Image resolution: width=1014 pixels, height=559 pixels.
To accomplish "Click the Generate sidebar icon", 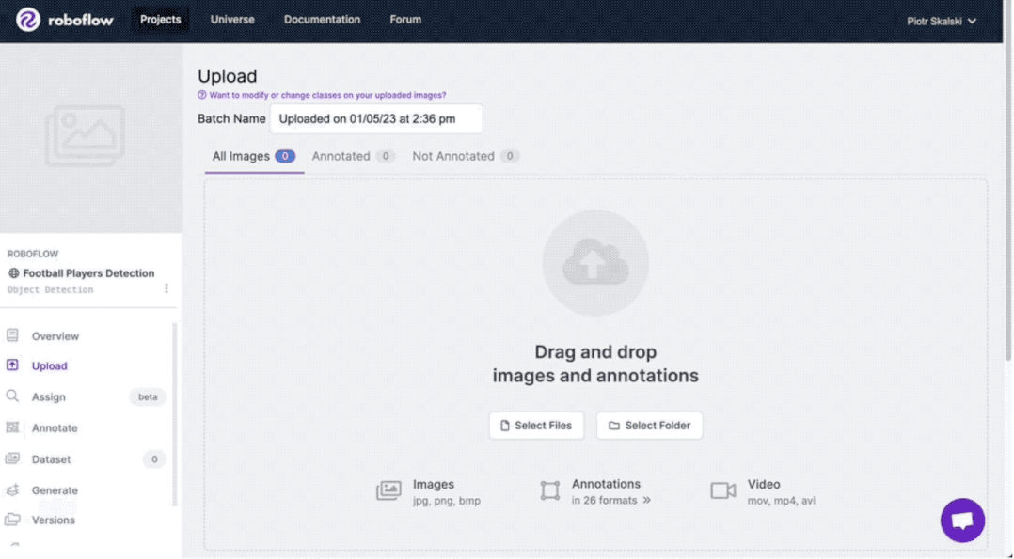I will click(x=12, y=489).
